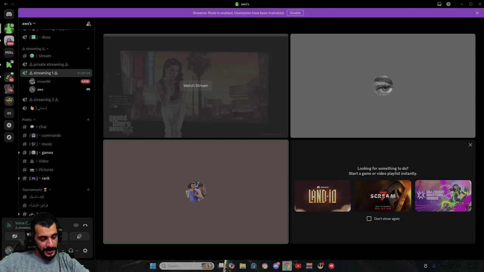Create channel in Tournaments category with plus

pyautogui.click(x=88, y=190)
